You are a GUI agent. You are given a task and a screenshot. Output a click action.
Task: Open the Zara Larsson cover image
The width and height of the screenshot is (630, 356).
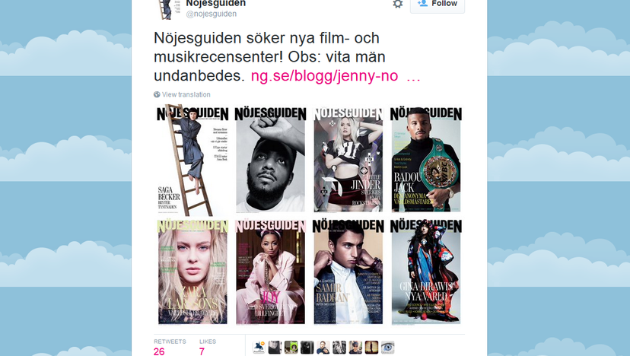(x=192, y=272)
